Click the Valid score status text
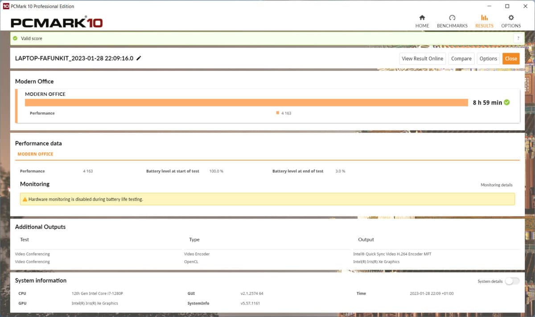 click(32, 38)
